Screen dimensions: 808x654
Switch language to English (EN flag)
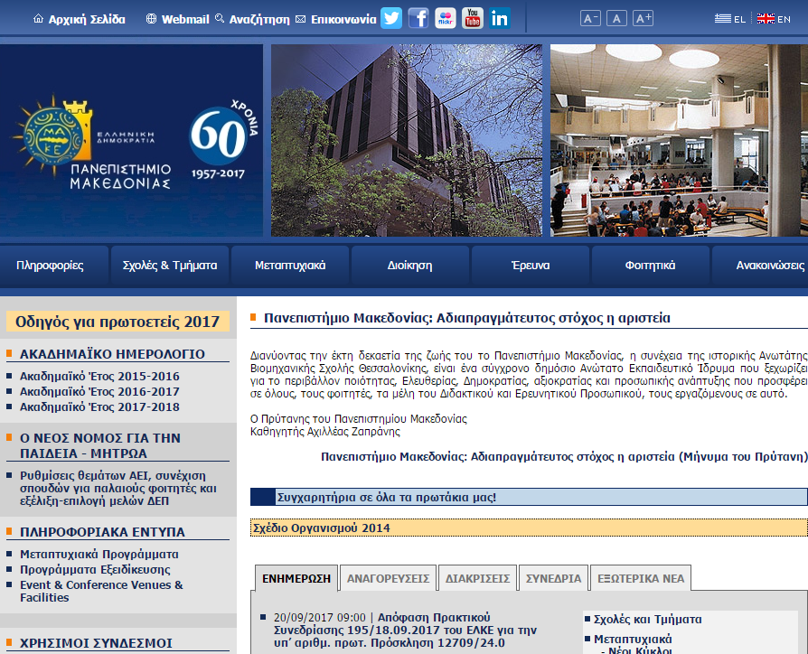(x=774, y=19)
